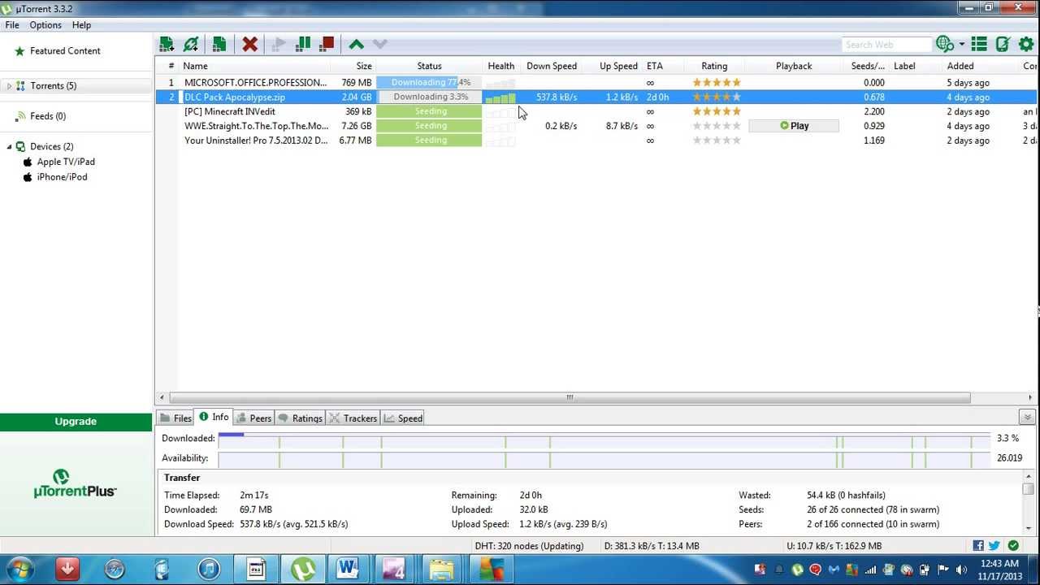Viewport: 1040px width, 585px height.
Task: Click Add Torrent from URL icon
Action: point(191,44)
